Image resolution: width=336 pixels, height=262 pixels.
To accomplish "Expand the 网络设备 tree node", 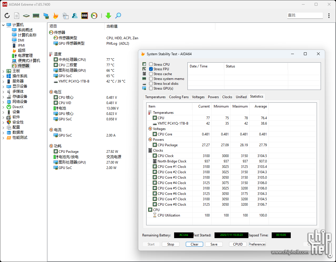I will (3, 102).
